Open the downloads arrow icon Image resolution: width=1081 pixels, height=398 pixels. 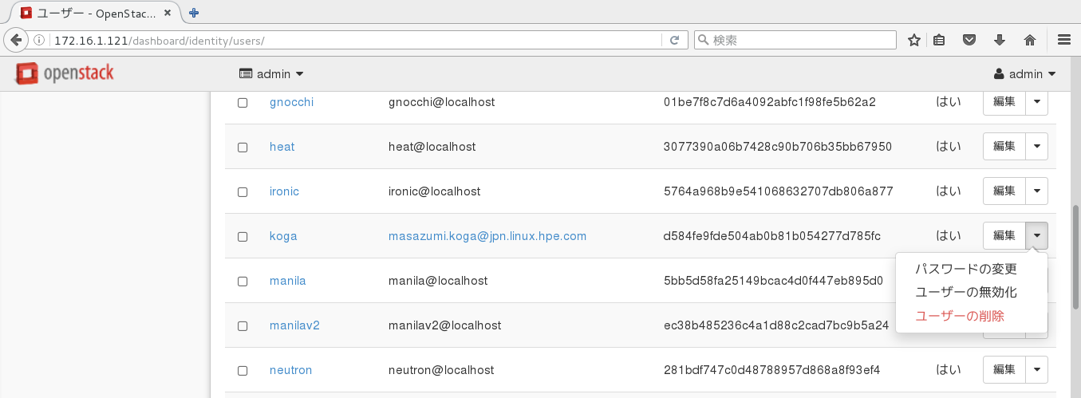click(x=999, y=40)
